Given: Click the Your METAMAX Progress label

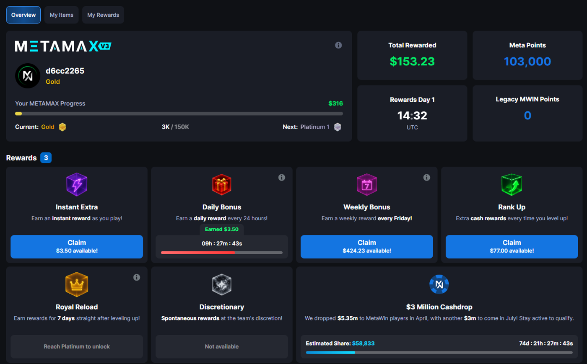Looking at the screenshot, I should coord(50,103).
